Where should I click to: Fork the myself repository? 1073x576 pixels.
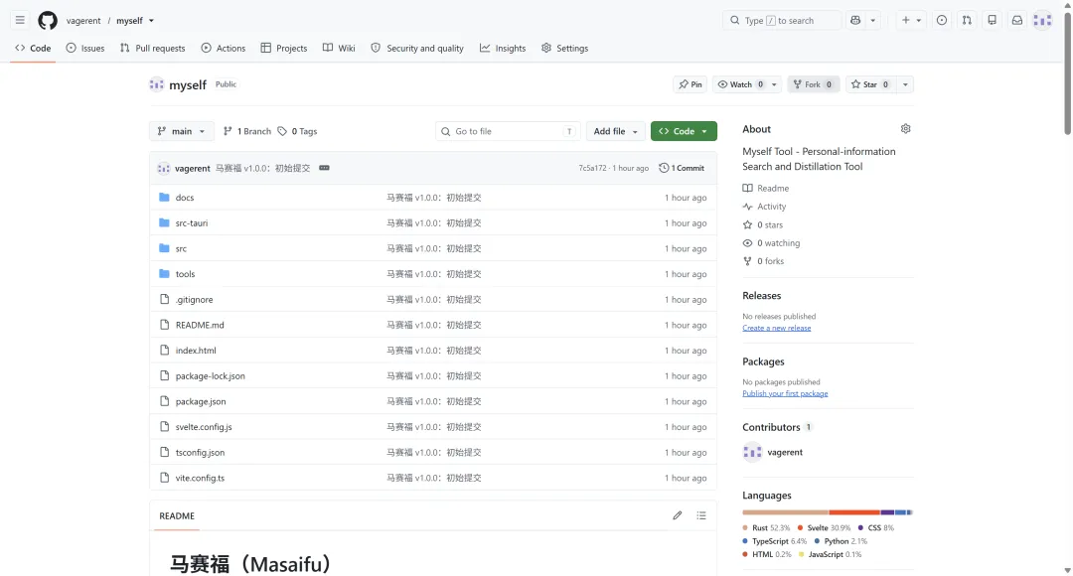(813, 84)
